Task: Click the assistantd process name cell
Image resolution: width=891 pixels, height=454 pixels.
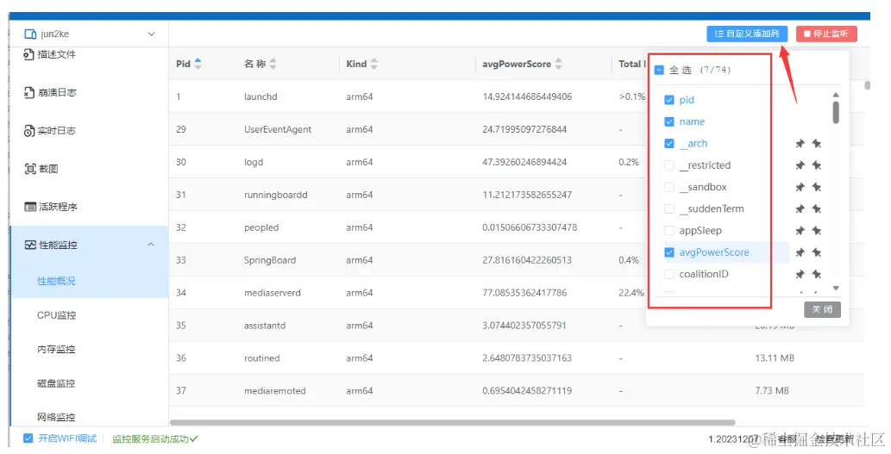Action: tap(265, 325)
